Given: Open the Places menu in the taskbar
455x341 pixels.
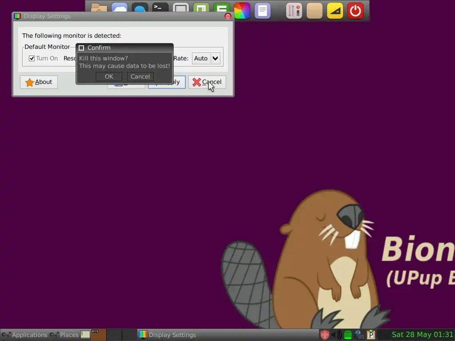Looking at the screenshot, I should [x=64, y=335].
